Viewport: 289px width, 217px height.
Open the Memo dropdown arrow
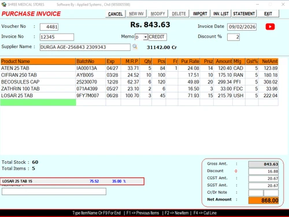pos(146,37)
